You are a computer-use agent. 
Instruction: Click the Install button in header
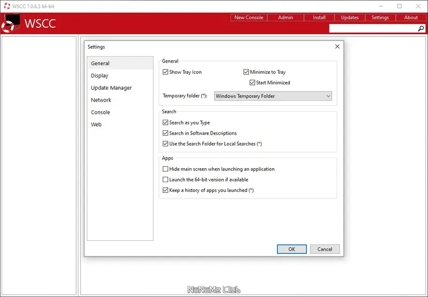(x=319, y=18)
